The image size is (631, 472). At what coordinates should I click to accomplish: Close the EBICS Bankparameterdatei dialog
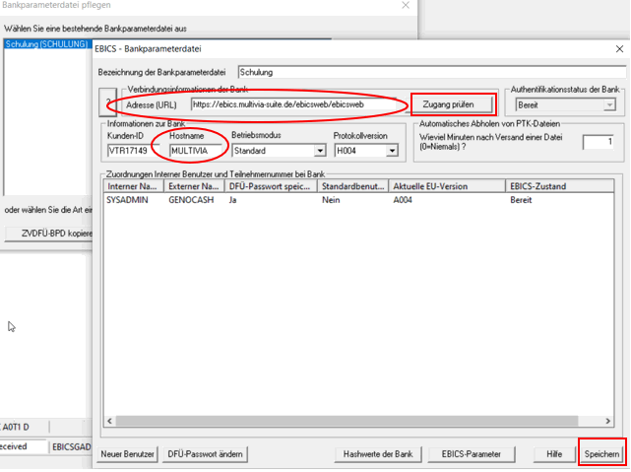pyautogui.click(x=619, y=48)
